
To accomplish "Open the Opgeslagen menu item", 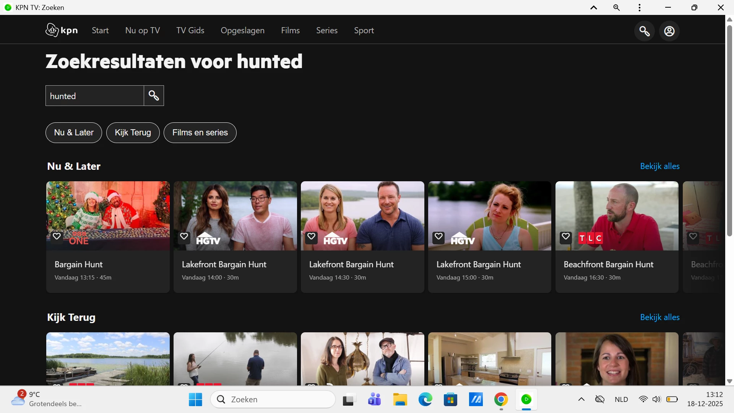I will tap(242, 31).
